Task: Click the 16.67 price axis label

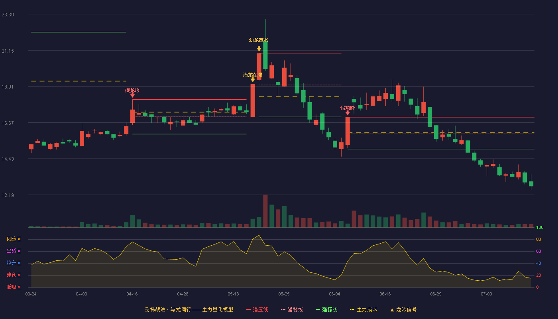Action: pos(8,123)
